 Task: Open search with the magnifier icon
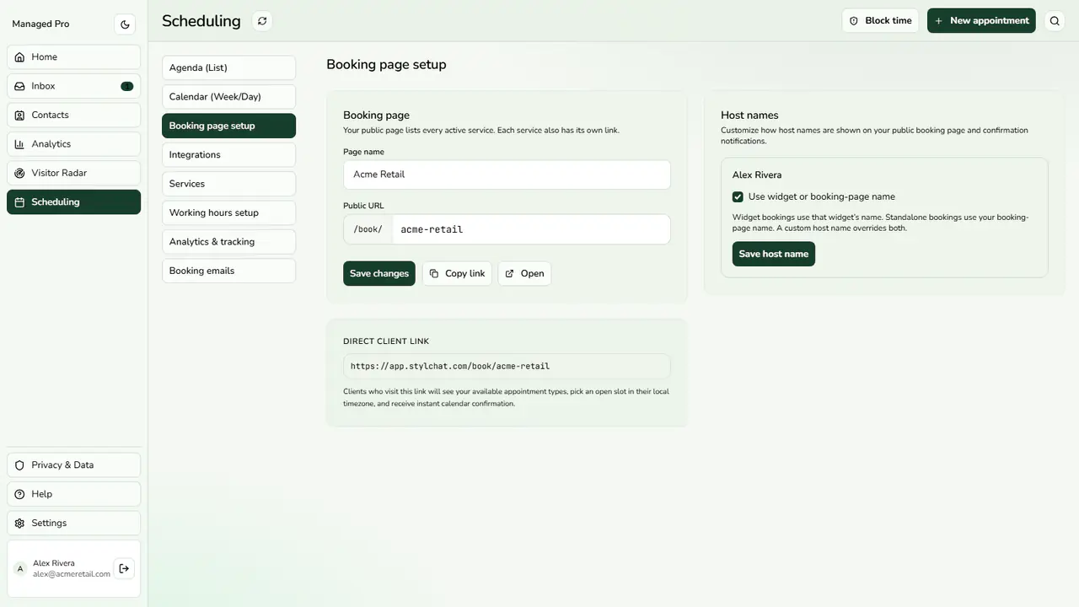(x=1055, y=21)
